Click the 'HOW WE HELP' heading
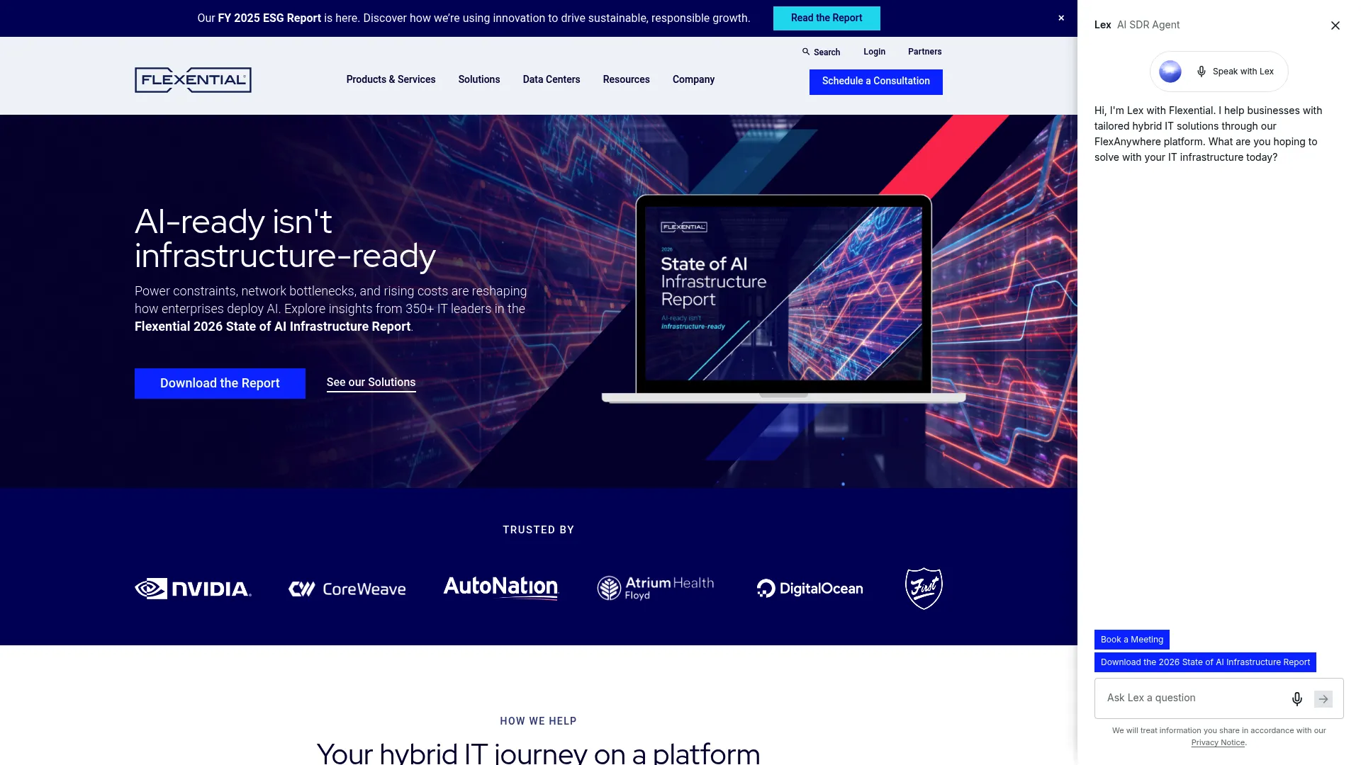Image resolution: width=1361 pixels, height=765 pixels. tap(539, 721)
